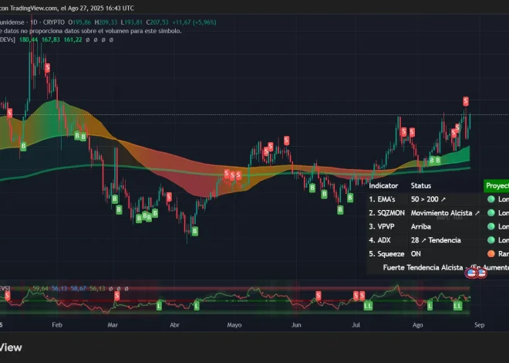Click the green status dot in the EMA's row
The image size is (509, 363).
click(x=490, y=199)
